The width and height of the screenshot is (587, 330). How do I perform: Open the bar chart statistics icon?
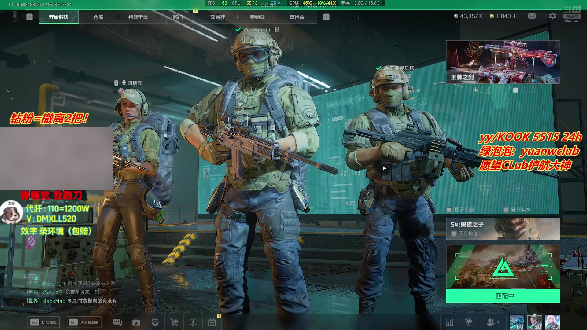pos(449,322)
